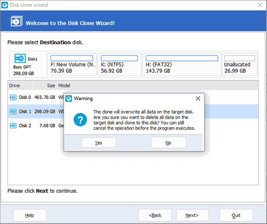
Task: Click the 7.68 GB size cell
Action: point(47,126)
